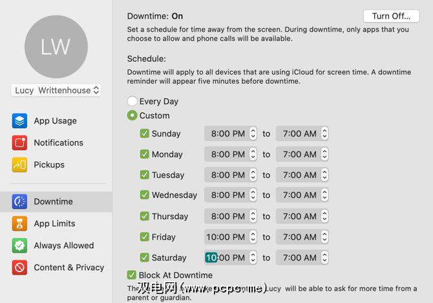This screenshot has width=433, height=303.
Task: Select the Every Day radio button
Action: (x=132, y=101)
